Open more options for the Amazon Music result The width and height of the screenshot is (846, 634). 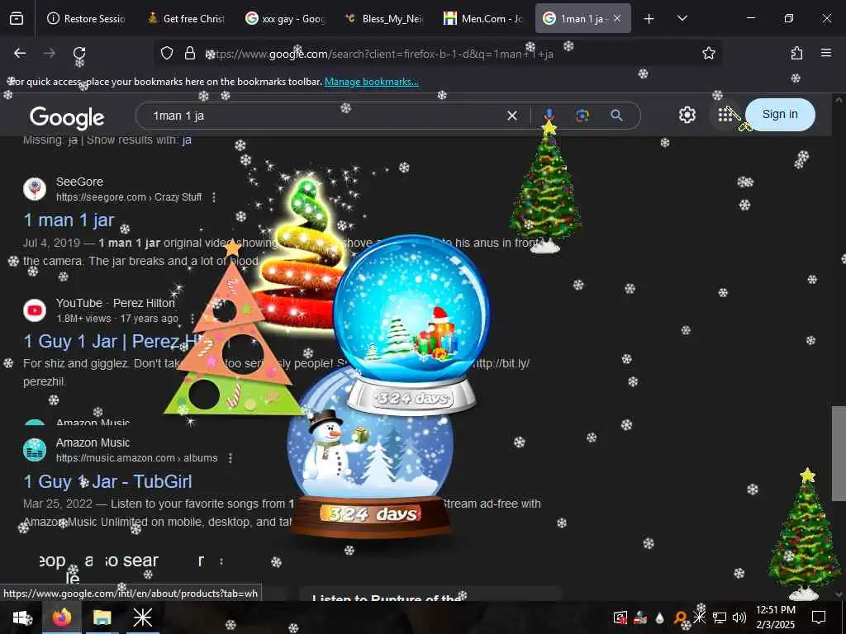231,457
